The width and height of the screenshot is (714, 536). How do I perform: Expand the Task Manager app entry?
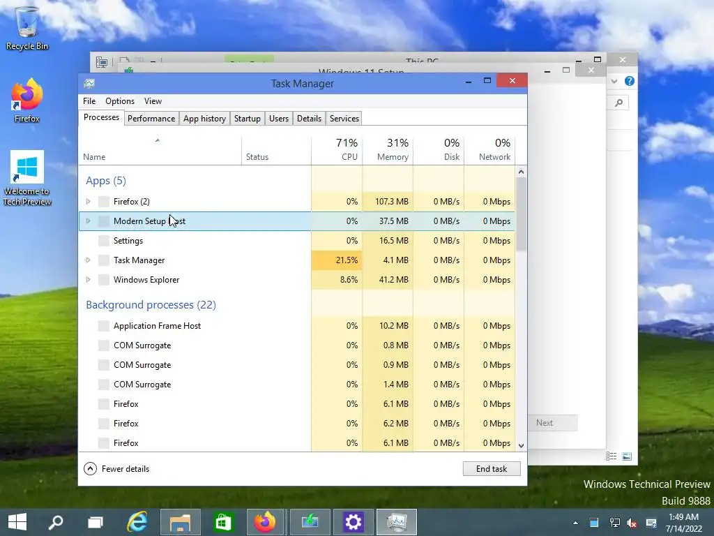[89, 260]
